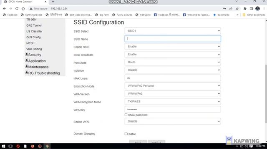Enable Domain Grouping checkbox

pos(126,134)
